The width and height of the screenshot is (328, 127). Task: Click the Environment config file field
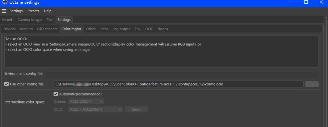point(182,75)
